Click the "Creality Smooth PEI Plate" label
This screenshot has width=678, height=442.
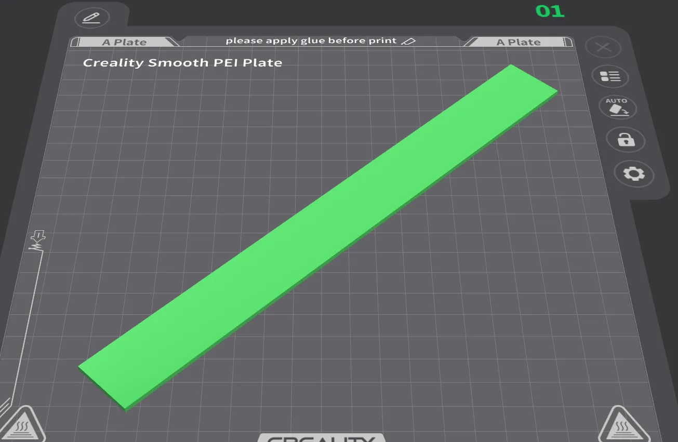(182, 63)
